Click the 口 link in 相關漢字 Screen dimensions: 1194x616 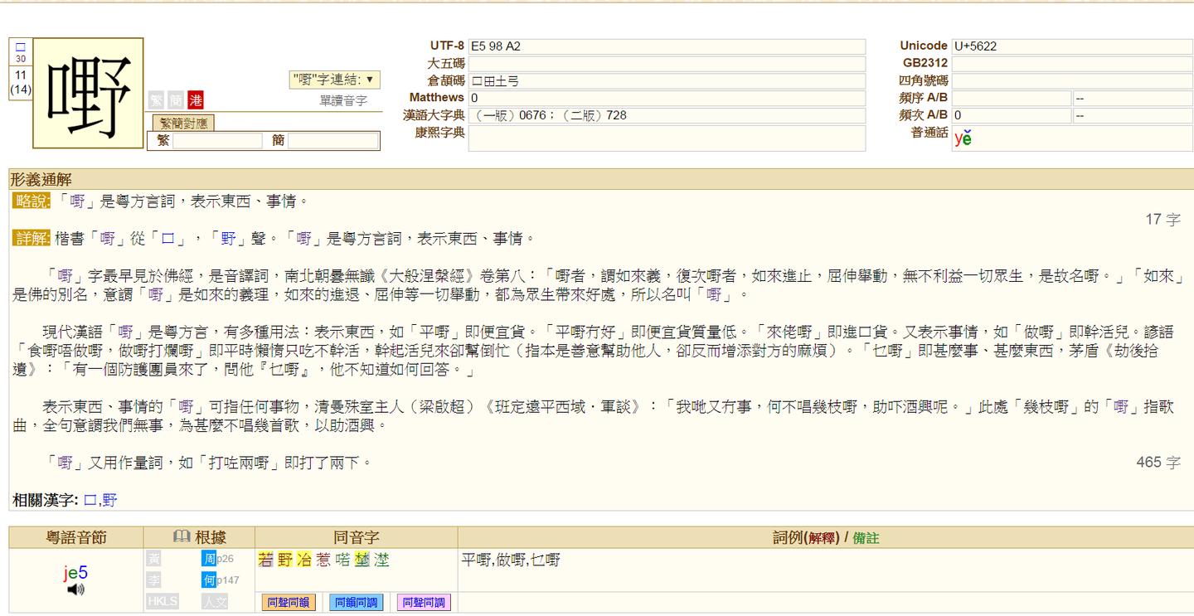[90, 500]
